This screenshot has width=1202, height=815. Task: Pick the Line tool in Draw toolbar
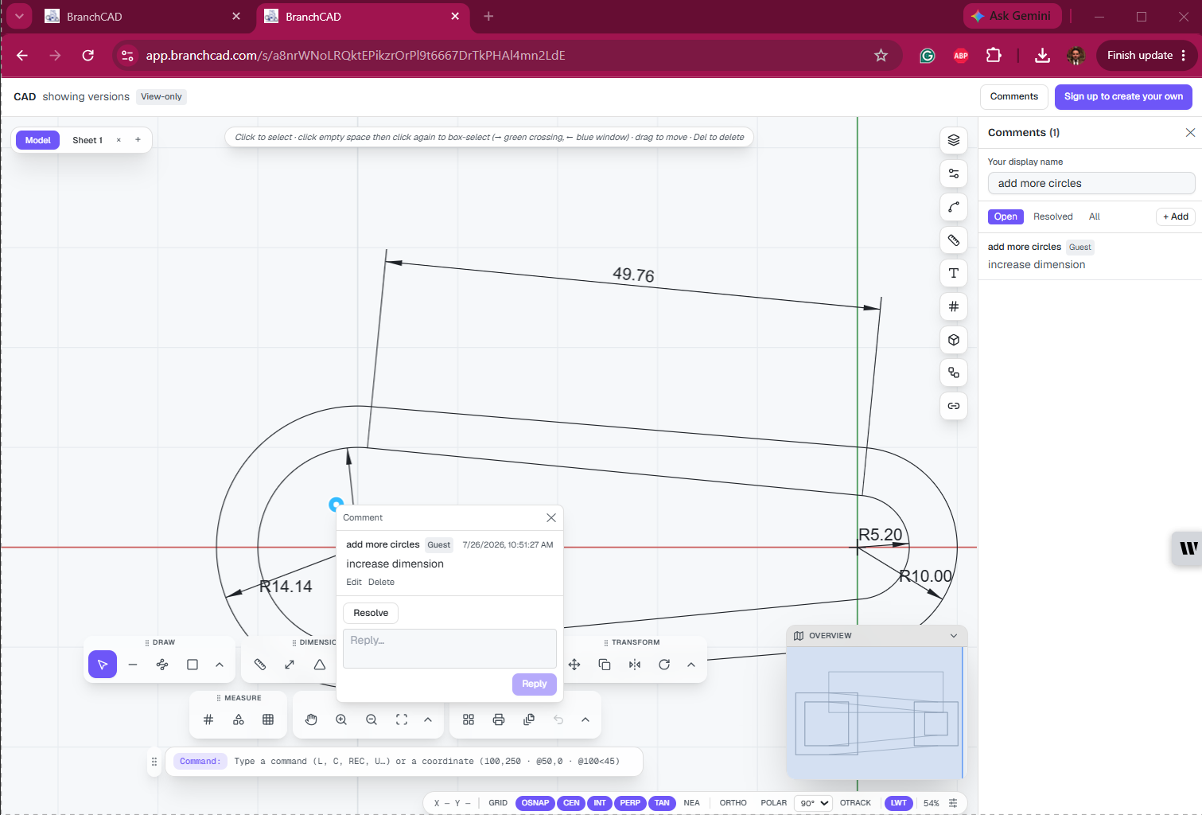coord(133,665)
